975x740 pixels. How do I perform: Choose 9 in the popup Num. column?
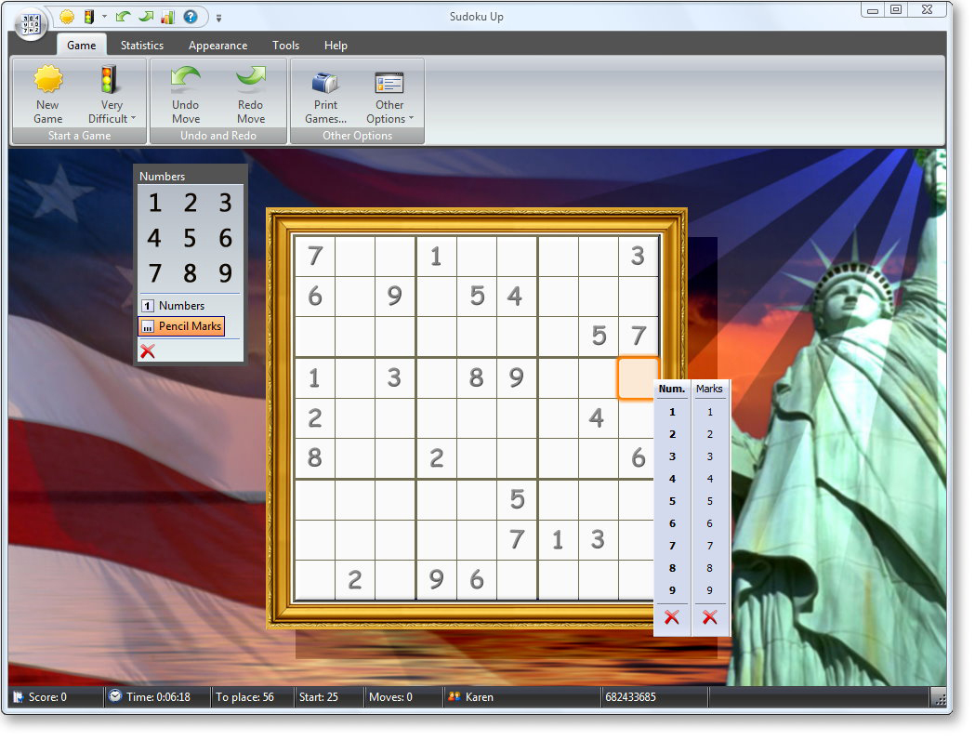tap(672, 591)
